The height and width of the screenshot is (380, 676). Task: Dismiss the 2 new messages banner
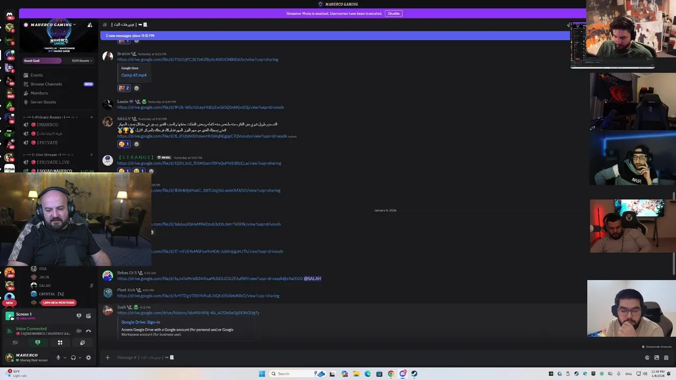[335, 35]
